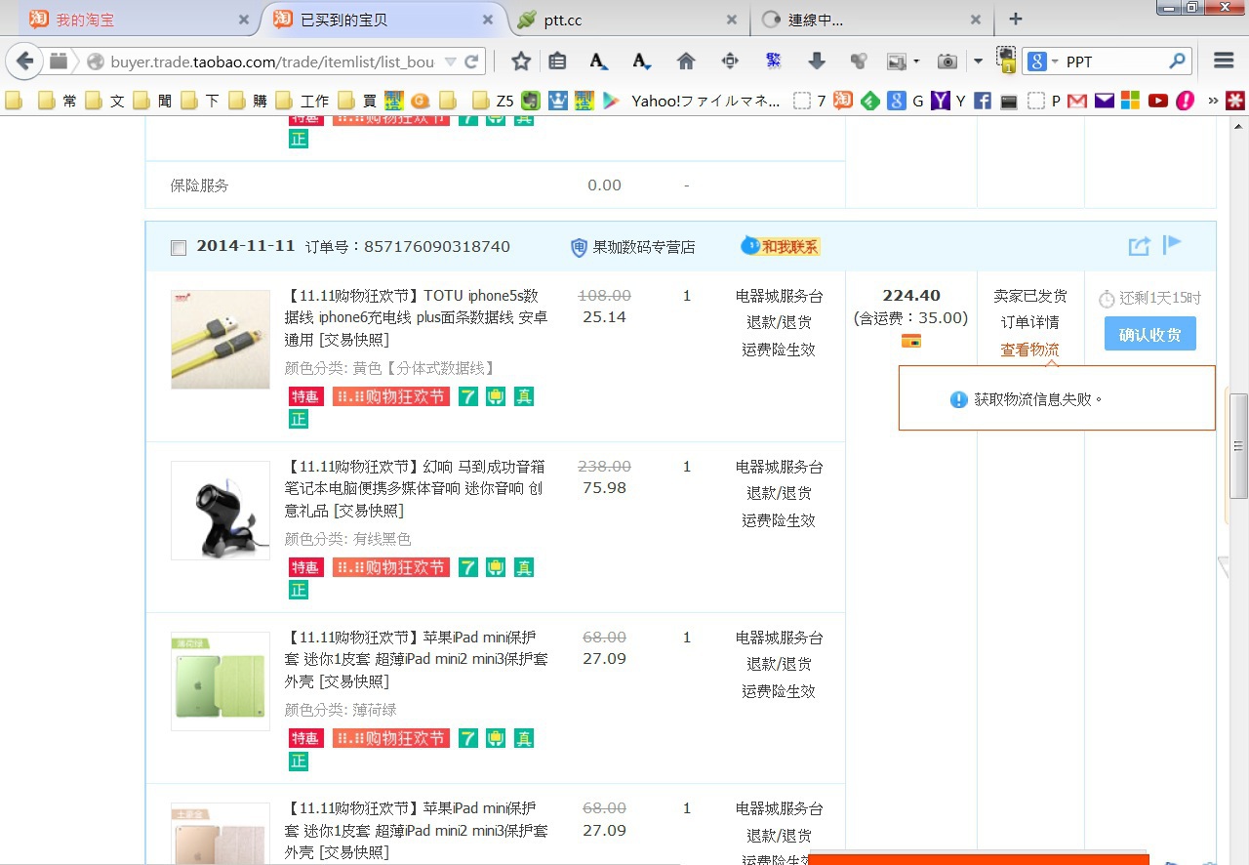The height and width of the screenshot is (865, 1249).
Task: Click the Traditional Chinese 繁 converter icon
Action: tap(774, 62)
